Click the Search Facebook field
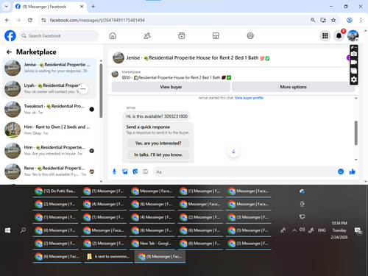Image resolution: width=368 pixels, height=276 pixels. [x=59, y=36]
